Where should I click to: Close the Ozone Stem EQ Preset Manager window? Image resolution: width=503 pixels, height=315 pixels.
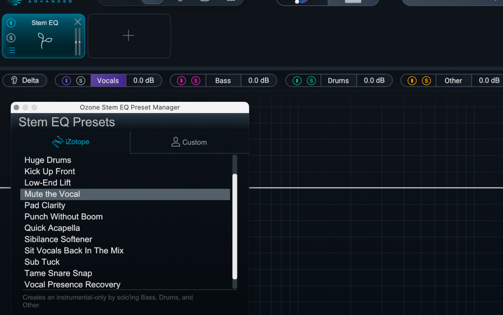click(x=16, y=108)
